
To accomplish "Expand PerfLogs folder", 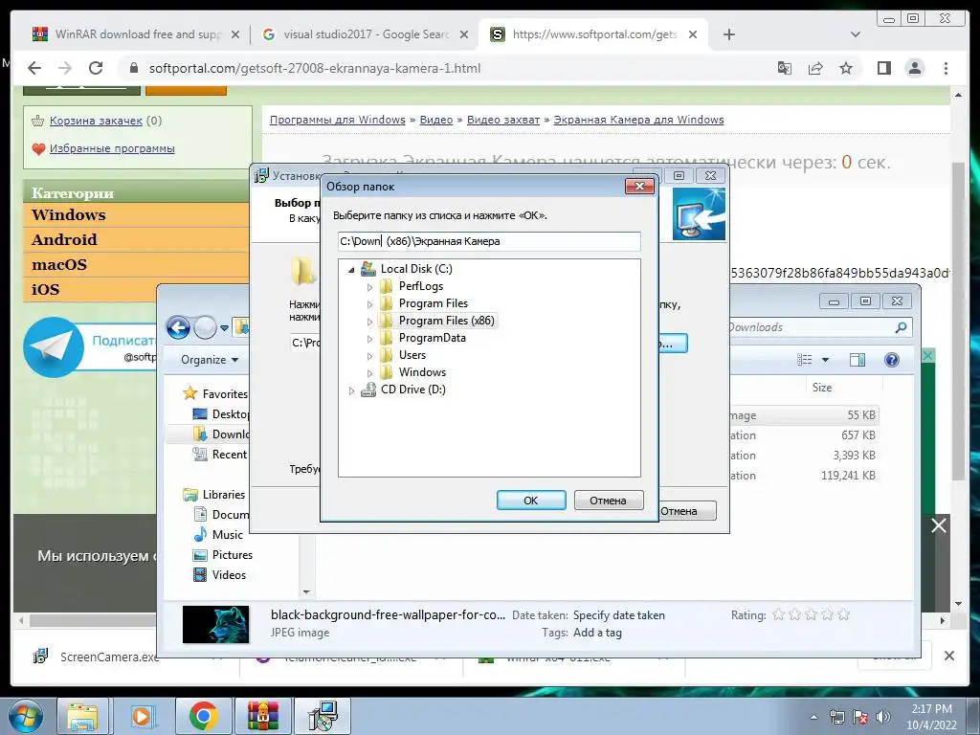I will point(369,287).
